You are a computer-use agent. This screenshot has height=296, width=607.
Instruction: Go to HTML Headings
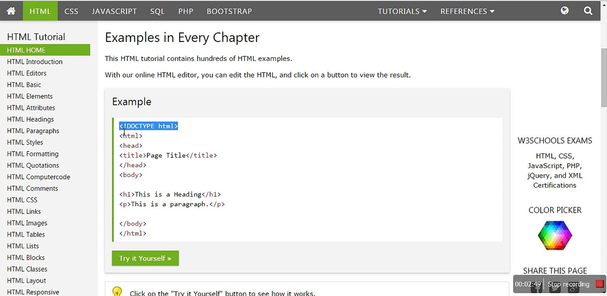click(x=30, y=119)
